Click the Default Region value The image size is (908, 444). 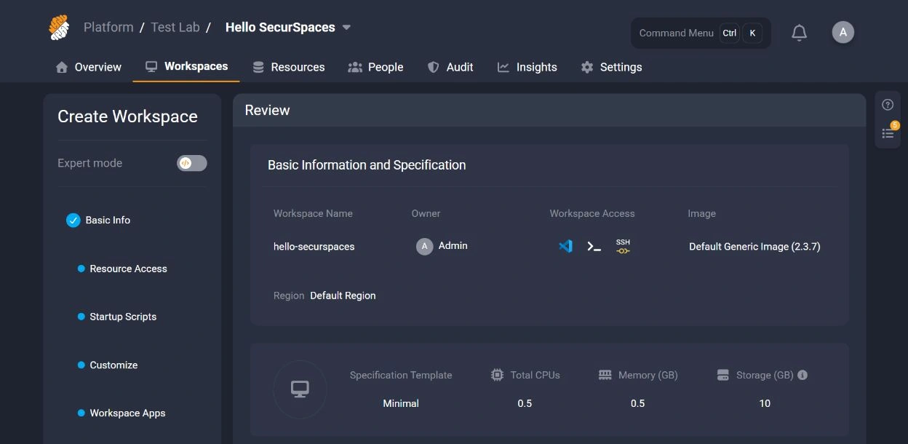coord(343,296)
